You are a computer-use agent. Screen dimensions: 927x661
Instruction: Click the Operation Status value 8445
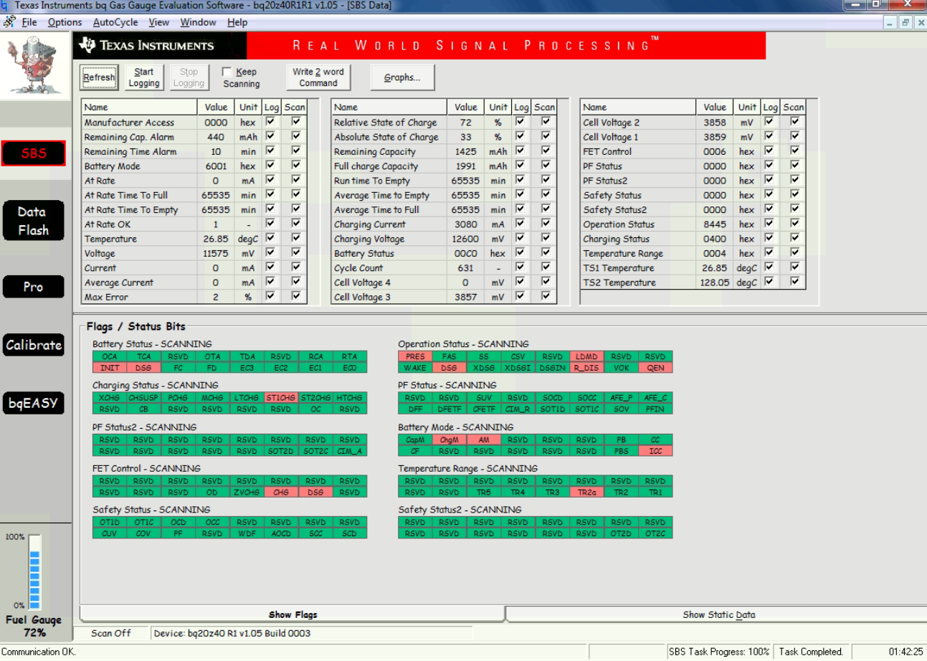[x=714, y=224]
